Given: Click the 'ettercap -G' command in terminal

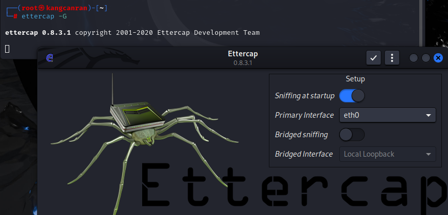Looking at the screenshot, I should coord(44,16).
